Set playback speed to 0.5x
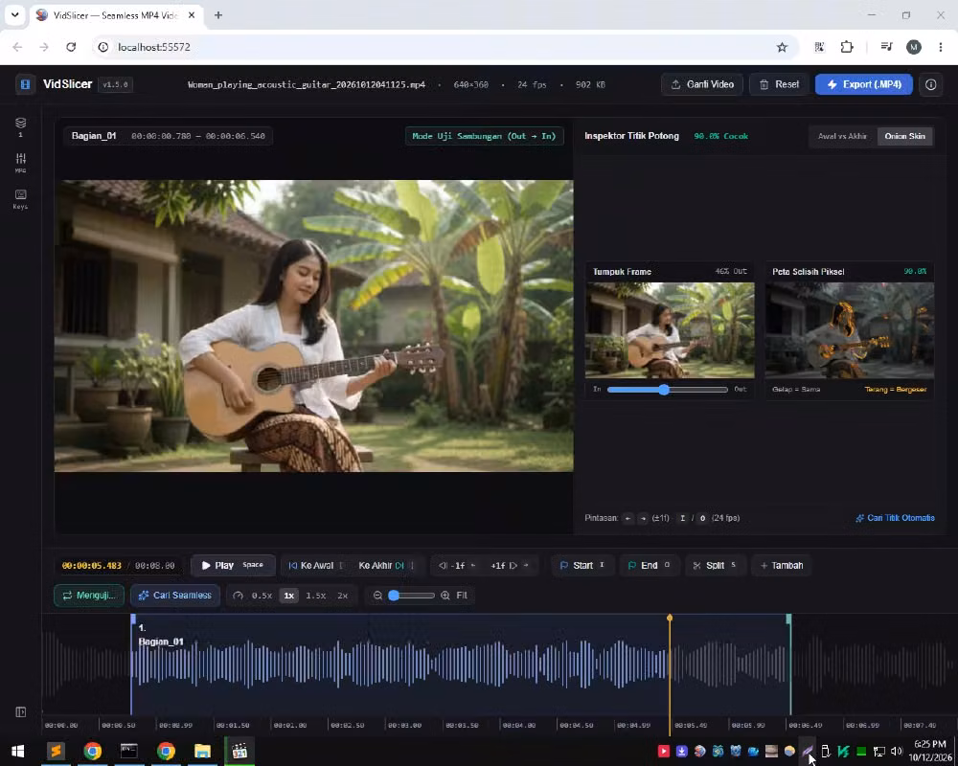This screenshot has height=766, width=958. click(262, 595)
